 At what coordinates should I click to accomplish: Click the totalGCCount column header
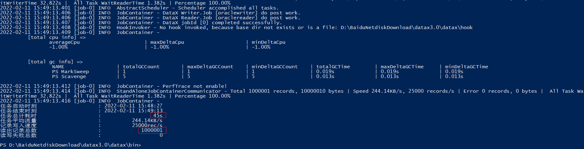(x=141, y=67)
